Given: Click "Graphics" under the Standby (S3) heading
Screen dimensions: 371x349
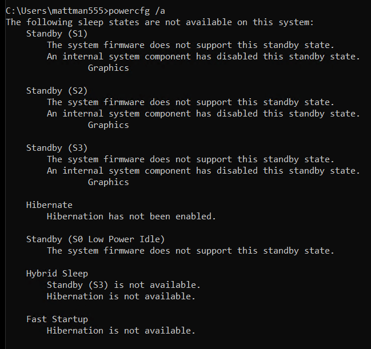Looking at the screenshot, I should [108, 182].
